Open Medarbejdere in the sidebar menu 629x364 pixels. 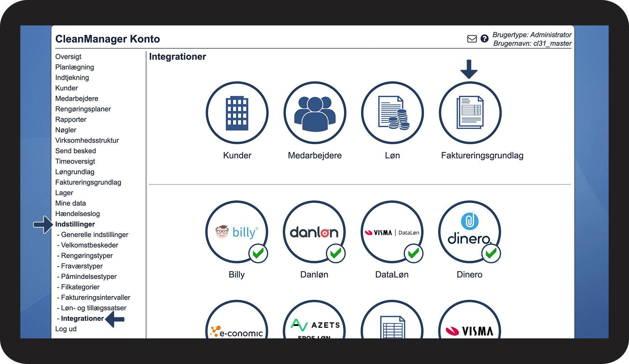(77, 99)
